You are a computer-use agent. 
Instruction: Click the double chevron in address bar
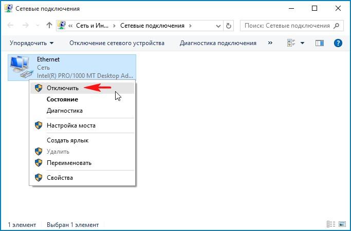(70, 26)
